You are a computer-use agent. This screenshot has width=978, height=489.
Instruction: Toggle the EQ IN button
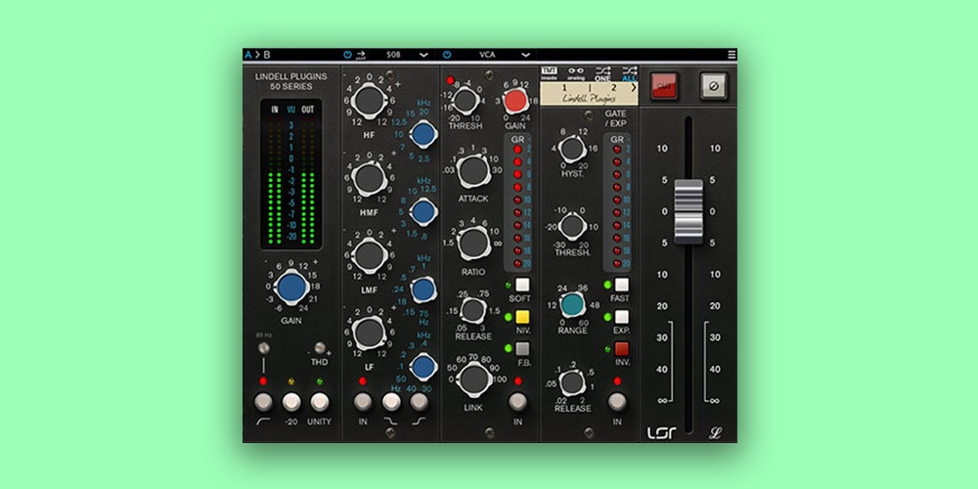pyautogui.click(x=363, y=402)
